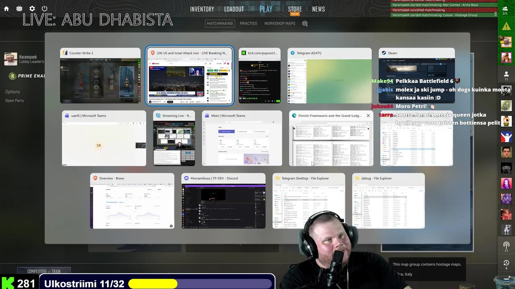Click the Open Party link

[14, 101]
